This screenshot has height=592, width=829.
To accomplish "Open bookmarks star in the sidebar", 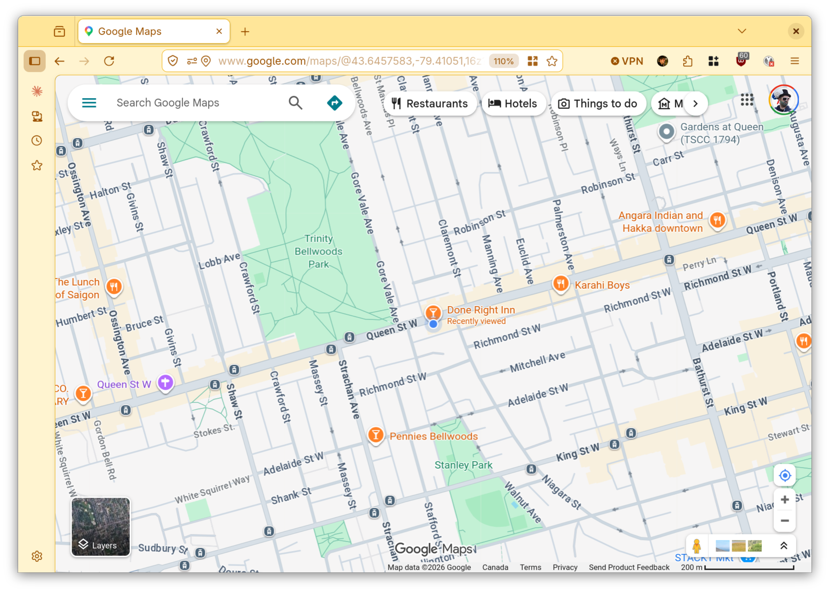I will pos(37,166).
